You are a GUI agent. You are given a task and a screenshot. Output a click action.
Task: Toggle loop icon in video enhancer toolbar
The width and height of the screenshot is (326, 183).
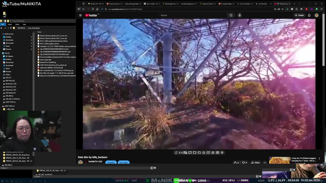click(176, 152)
